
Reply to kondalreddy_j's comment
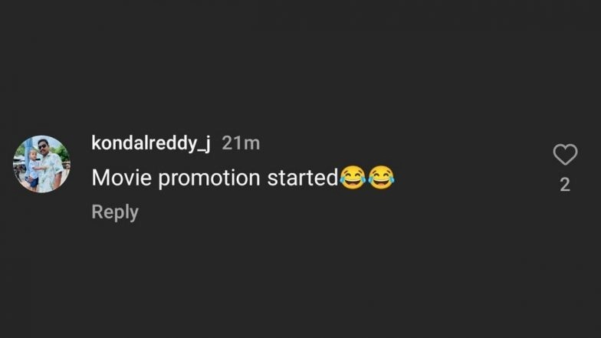pyautogui.click(x=115, y=212)
